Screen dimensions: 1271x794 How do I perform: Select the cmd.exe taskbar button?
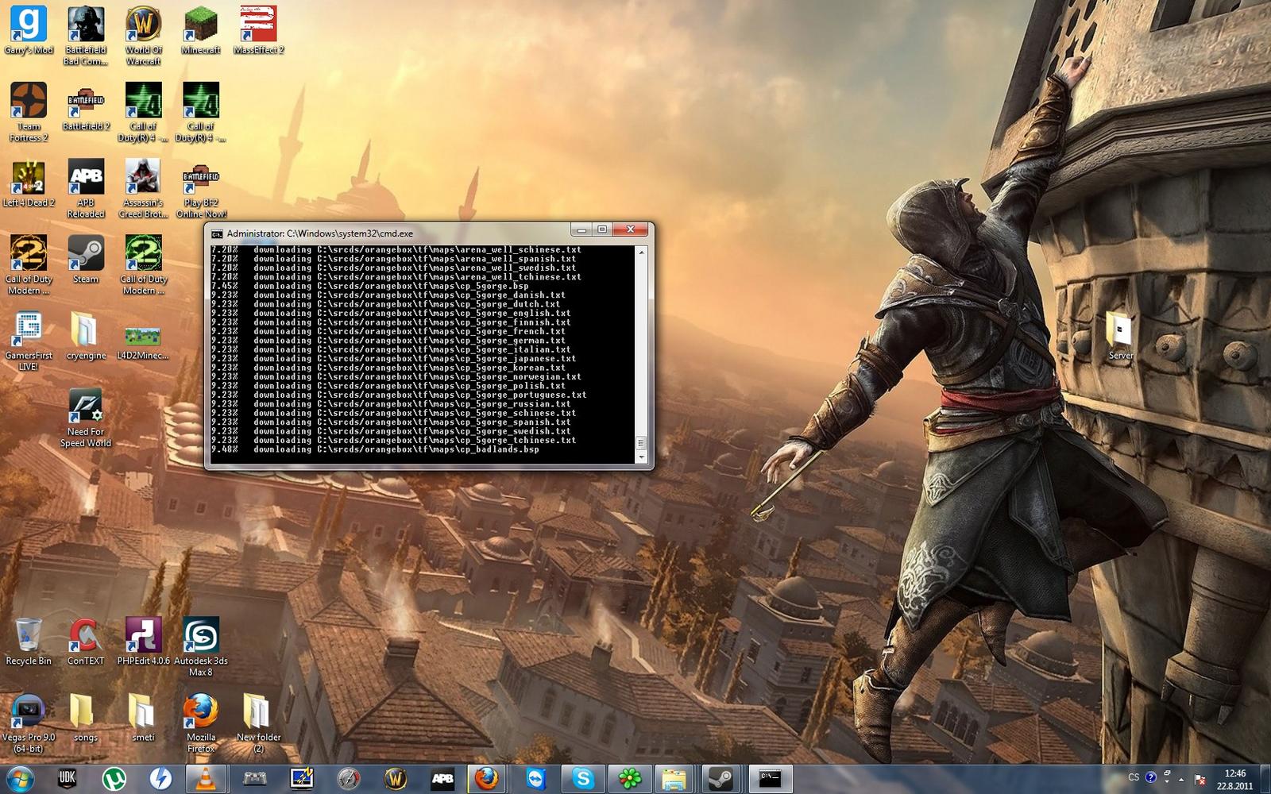770,779
